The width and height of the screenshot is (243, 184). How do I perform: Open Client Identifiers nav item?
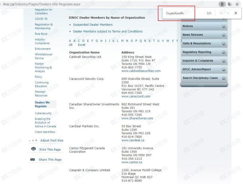click(45, 132)
